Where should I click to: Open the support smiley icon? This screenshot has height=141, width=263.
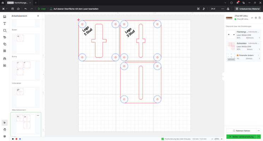pyautogui.click(x=232, y=3)
